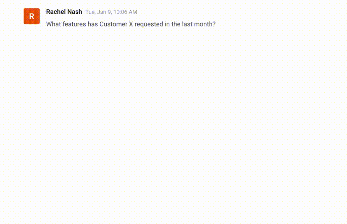Click the Tue, Jan 9, 10:06 AM timestamp
This screenshot has width=347, height=224.
tap(111, 12)
